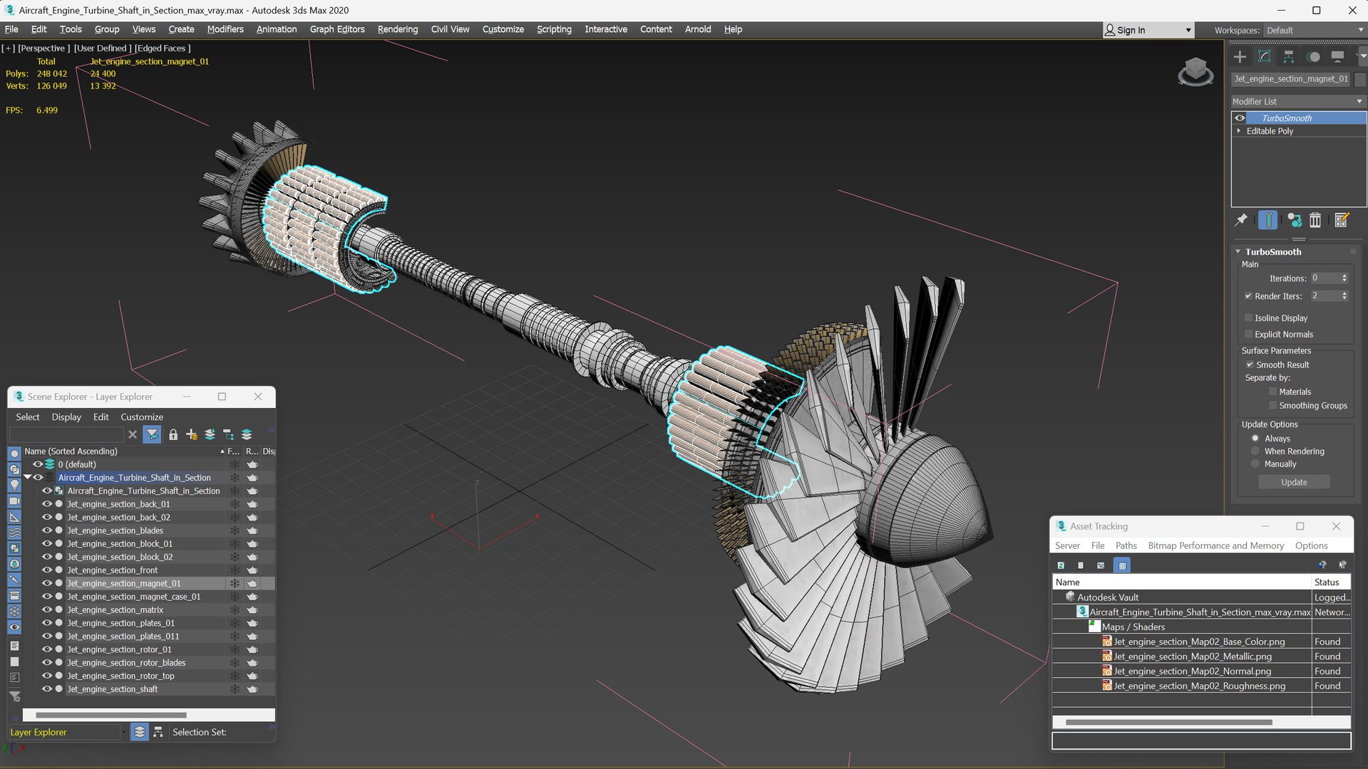Open the Sign In dropdown arrow
The width and height of the screenshot is (1368, 769).
pos(1188,30)
